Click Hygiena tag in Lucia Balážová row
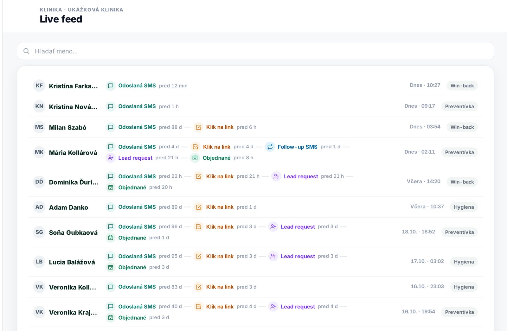Image resolution: width=507 pixels, height=331 pixels. pyautogui.click(x=464, y=262)
